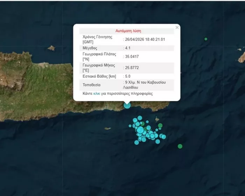
Task: Click the small Chrysi island south of Crete
Action: [x=108, y=129]
